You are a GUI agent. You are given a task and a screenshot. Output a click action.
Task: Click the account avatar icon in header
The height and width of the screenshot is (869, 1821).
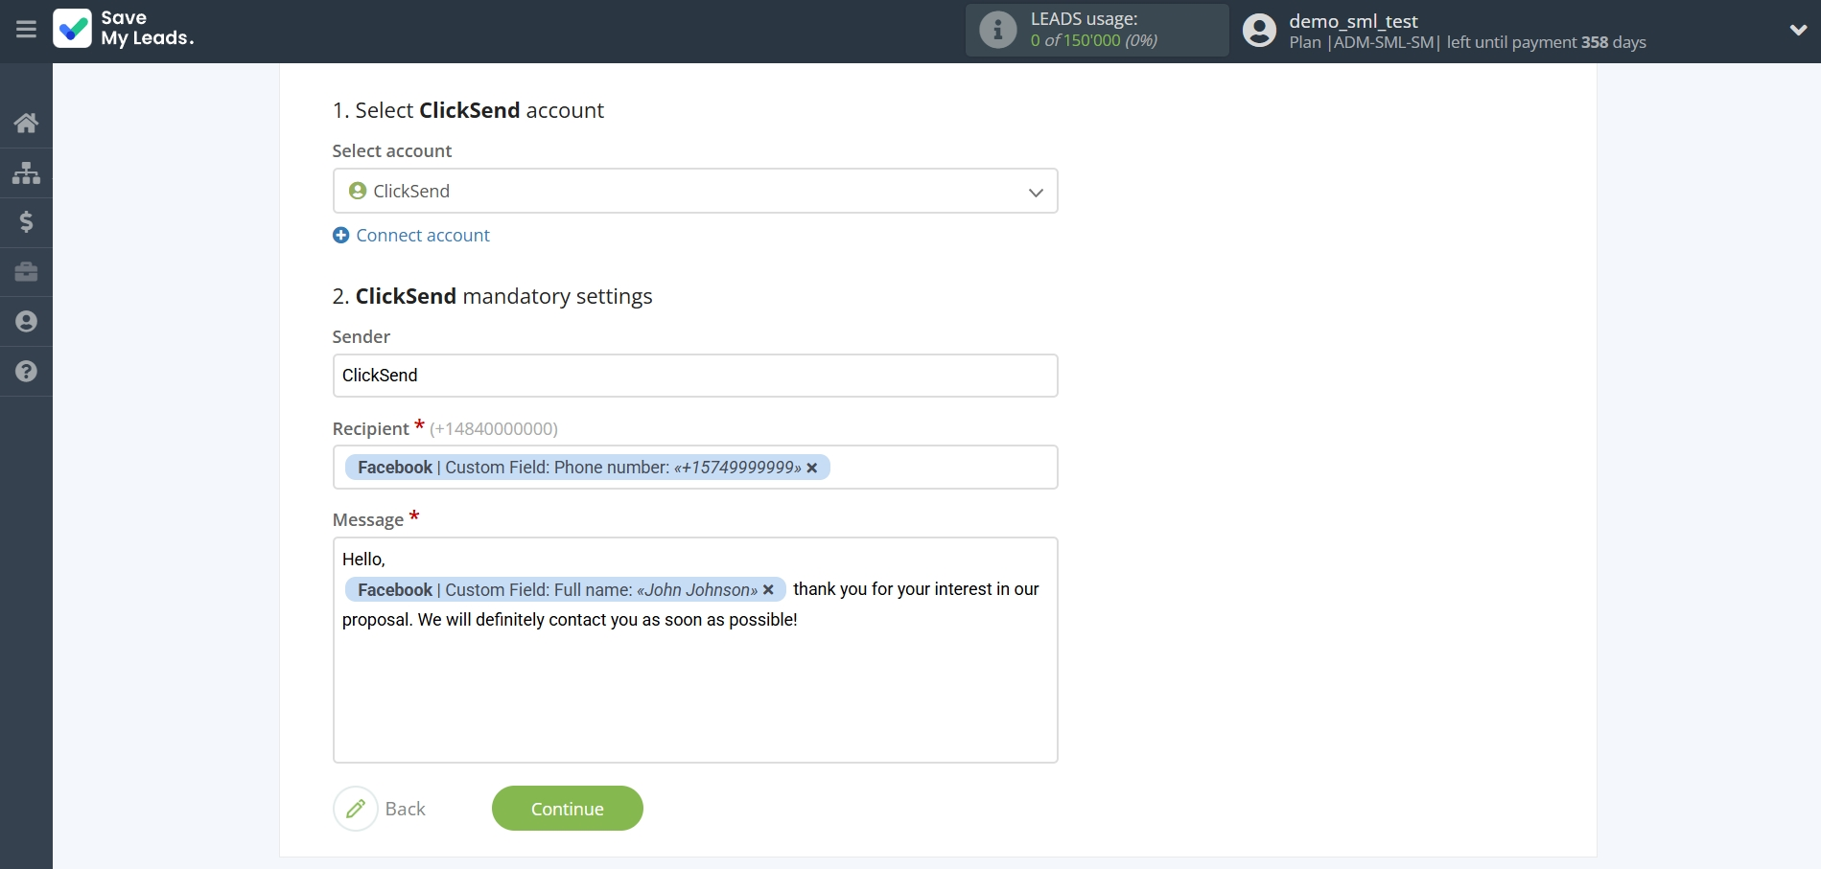click(1259, 30)
